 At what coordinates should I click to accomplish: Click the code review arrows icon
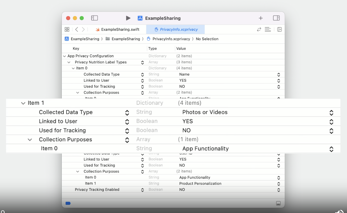click(x=259, y=29)
